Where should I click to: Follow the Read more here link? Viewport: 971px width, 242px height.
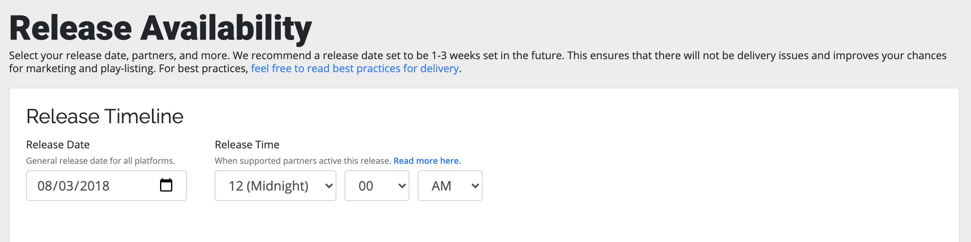(x=427, y=161)
